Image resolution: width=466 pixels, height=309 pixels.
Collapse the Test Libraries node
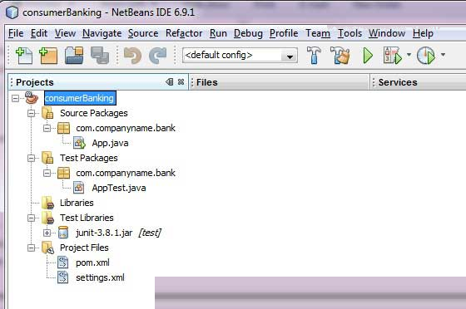[x=32, y=218]
